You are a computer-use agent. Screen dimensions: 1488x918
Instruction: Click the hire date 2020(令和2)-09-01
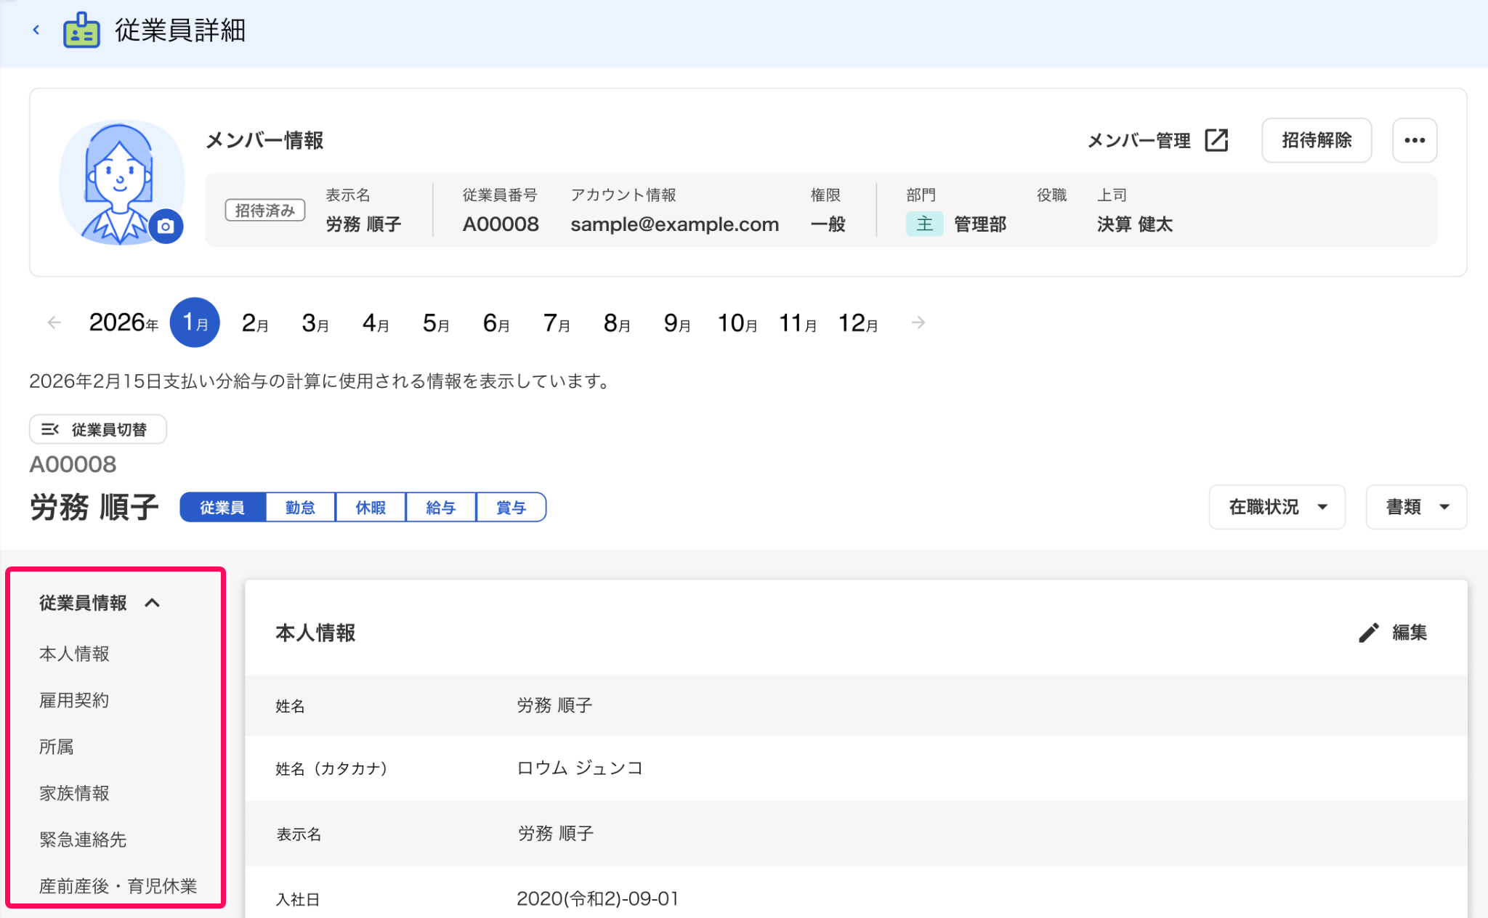click(598, 899)
